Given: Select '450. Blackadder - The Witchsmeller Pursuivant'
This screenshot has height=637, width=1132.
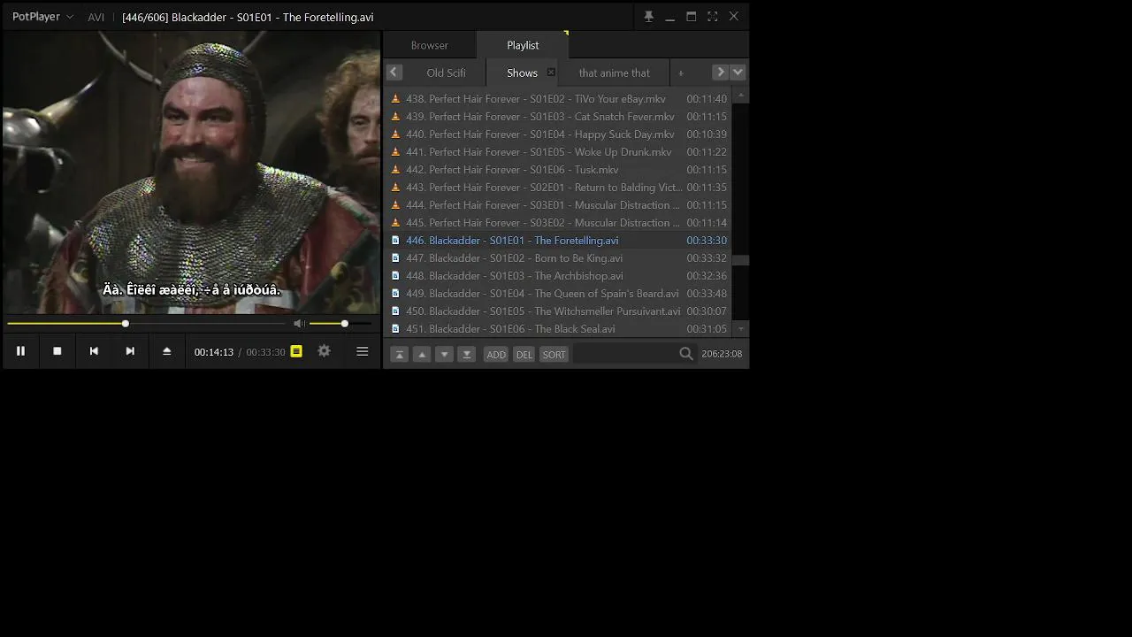Looking at the screenshot, I should click(x=558, y=311).
